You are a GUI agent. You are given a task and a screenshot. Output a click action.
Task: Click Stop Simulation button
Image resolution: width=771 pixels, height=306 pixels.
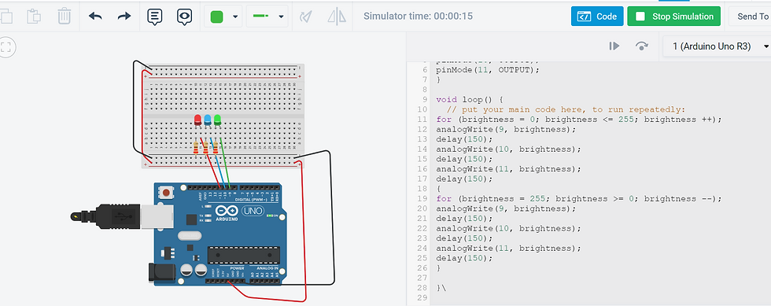pyautogui.click(x=673, y=17)
